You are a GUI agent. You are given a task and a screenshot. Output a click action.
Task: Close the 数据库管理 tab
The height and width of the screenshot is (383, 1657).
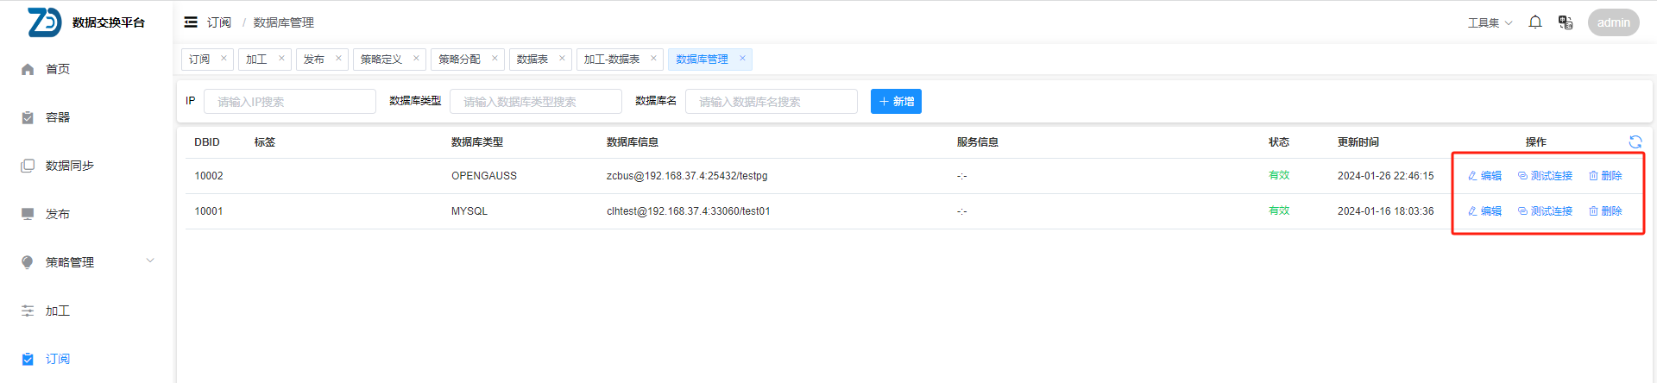pyautogui.click(x=742, y=59)
